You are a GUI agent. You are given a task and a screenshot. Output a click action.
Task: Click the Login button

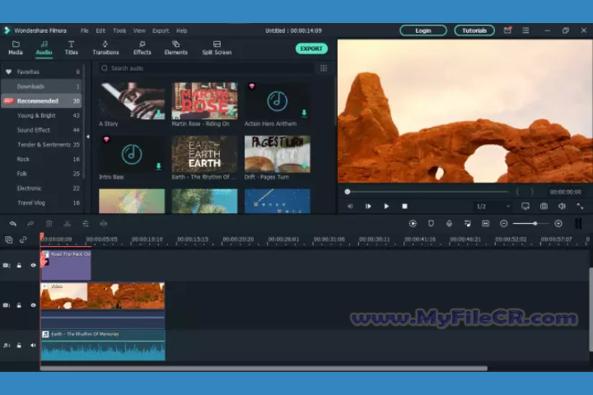(x=423, y=30)
